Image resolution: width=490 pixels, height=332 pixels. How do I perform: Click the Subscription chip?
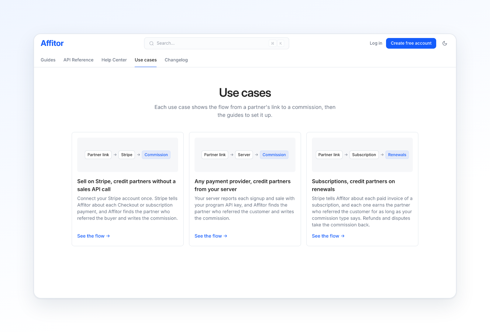click(364, 155)
